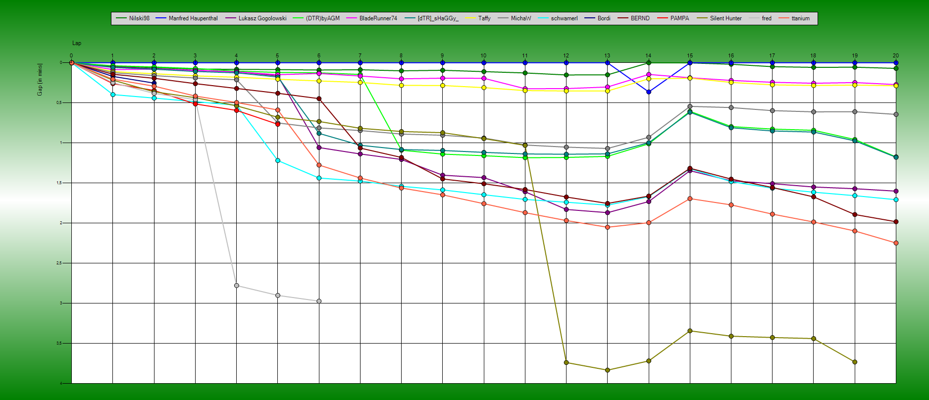This screenshot has width=929, height=400.
Task: Click BladeRunner74's magenta point at lap 11
Action: pyautogui.click(x=525, y=89)
